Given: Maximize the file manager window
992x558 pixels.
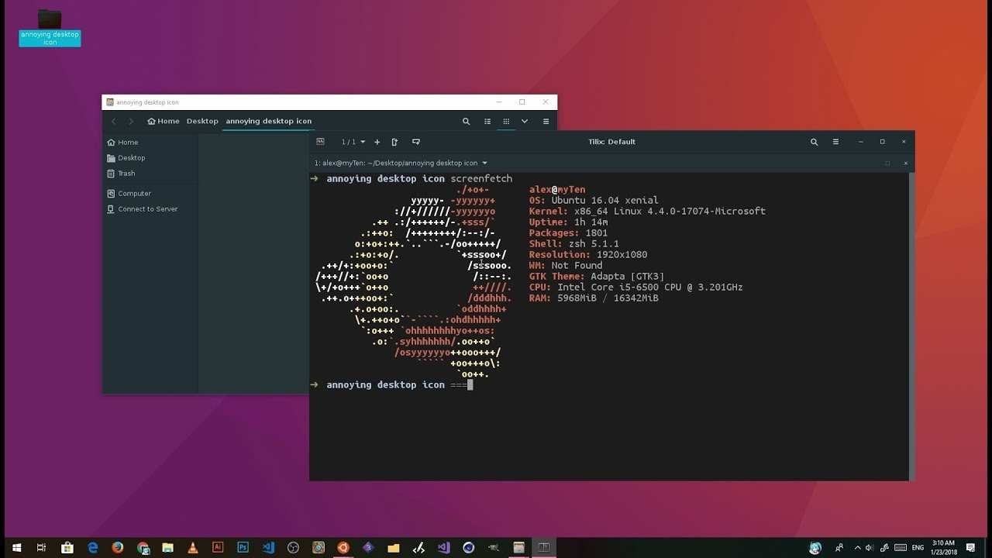Looking at the screenshot, I should (x=522, y=102).
